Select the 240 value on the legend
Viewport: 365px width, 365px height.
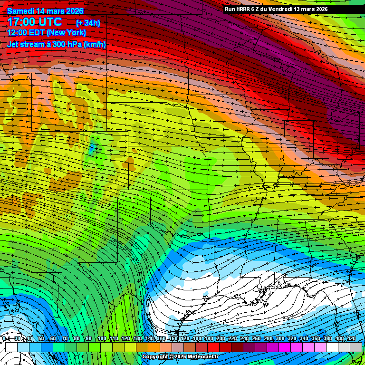coord(244,338)
